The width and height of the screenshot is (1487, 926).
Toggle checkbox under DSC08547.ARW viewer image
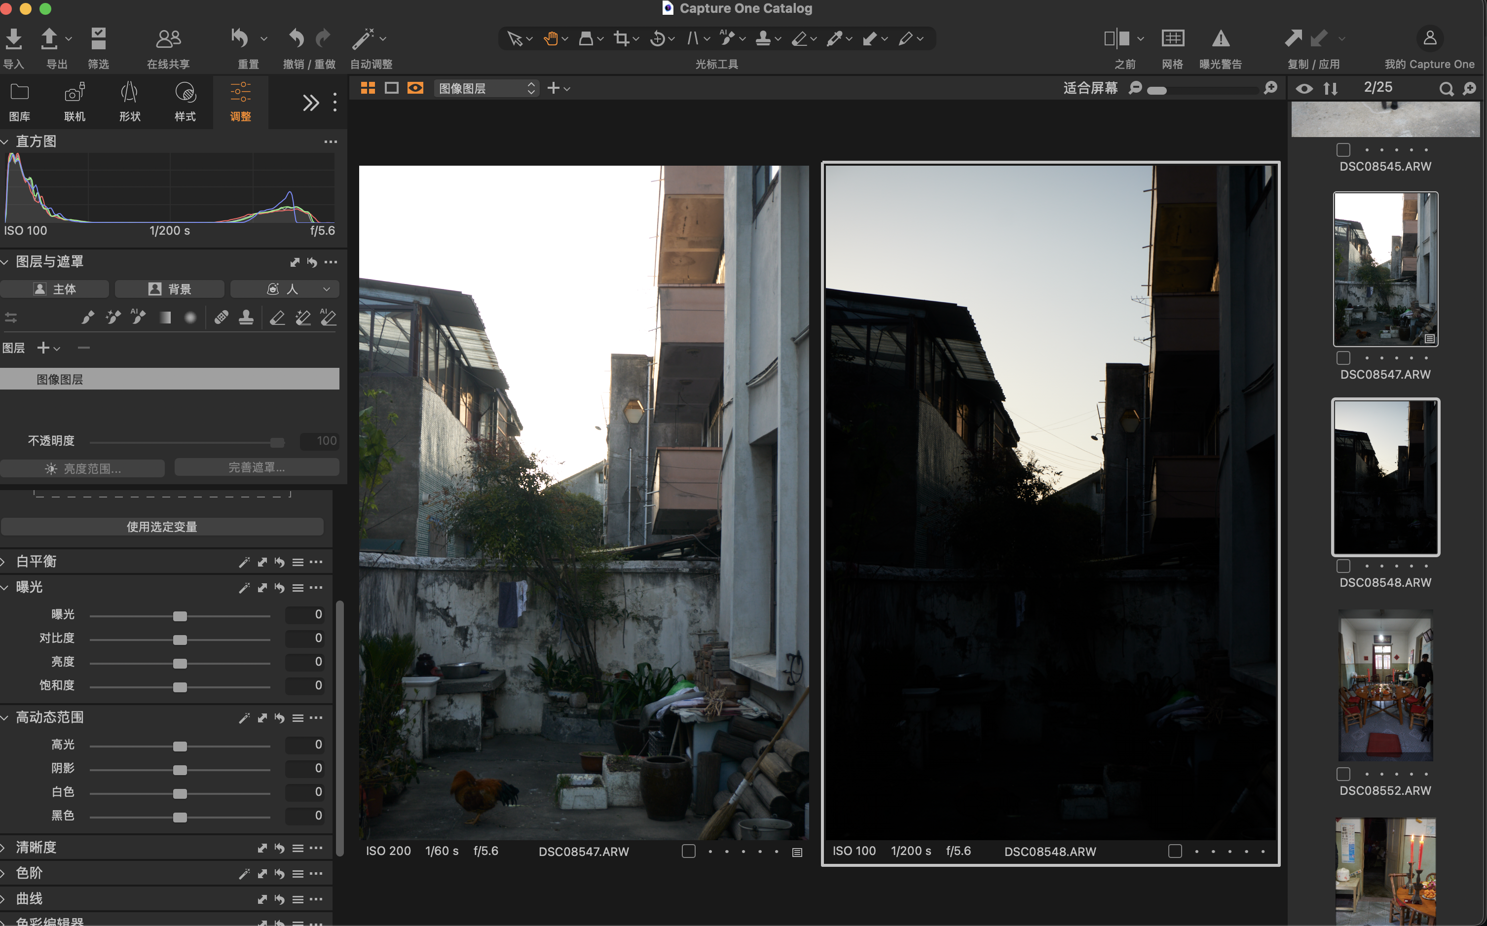(689, 851)
